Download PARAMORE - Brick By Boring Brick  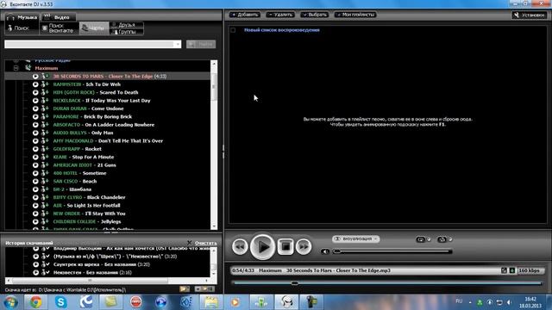pos(45,117)
